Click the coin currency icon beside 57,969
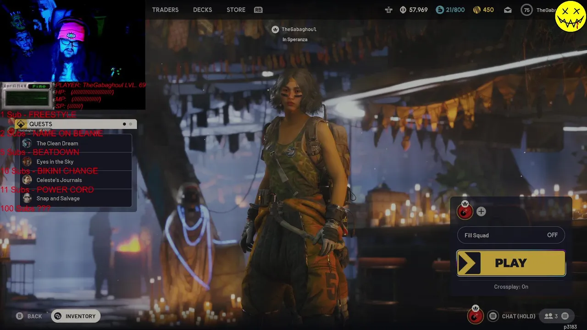 pos(404,10)
